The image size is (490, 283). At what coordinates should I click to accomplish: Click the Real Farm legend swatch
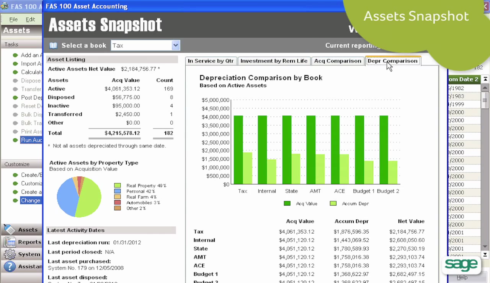click(118, 197)
